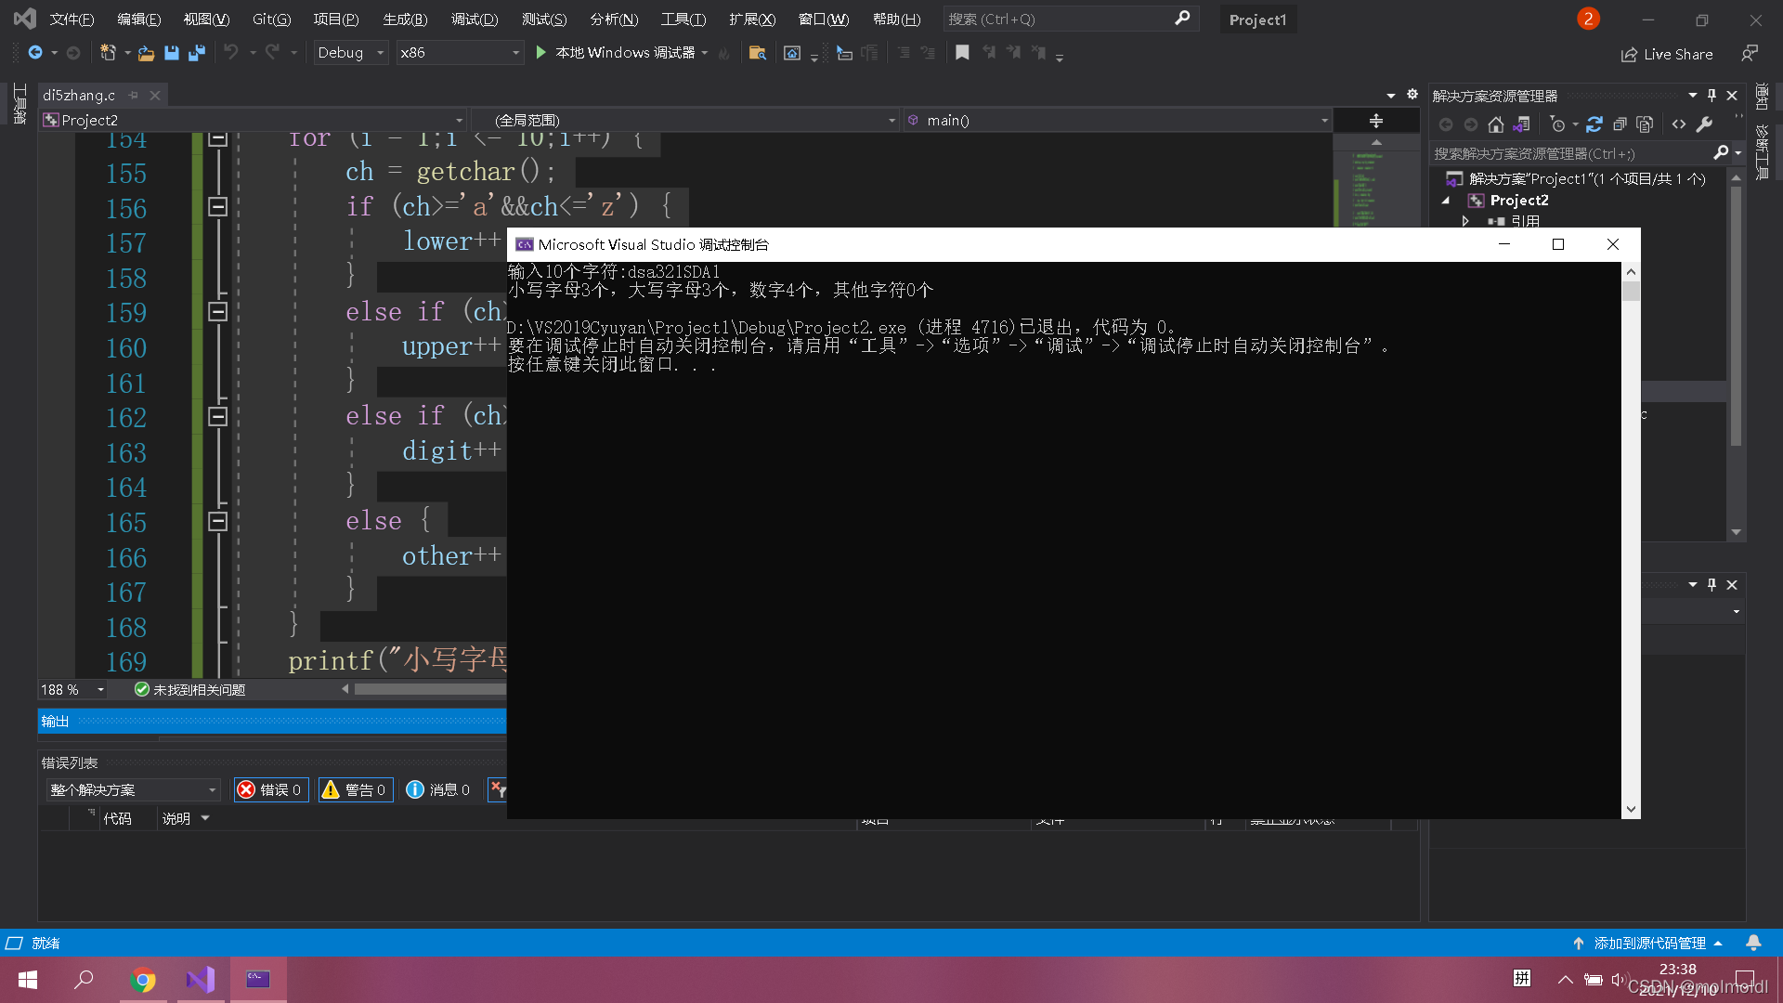Screen dimensions: 1783x1003
Task: Open the 文件 (File) menu
Action: (x=66, y=19)
